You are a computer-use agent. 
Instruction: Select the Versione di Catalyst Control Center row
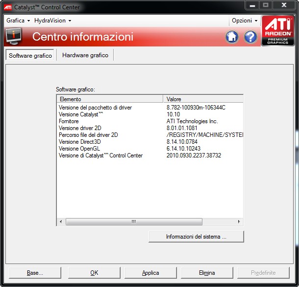tap(150, 155)
